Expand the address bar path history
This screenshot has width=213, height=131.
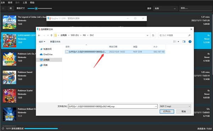(147, 36)
